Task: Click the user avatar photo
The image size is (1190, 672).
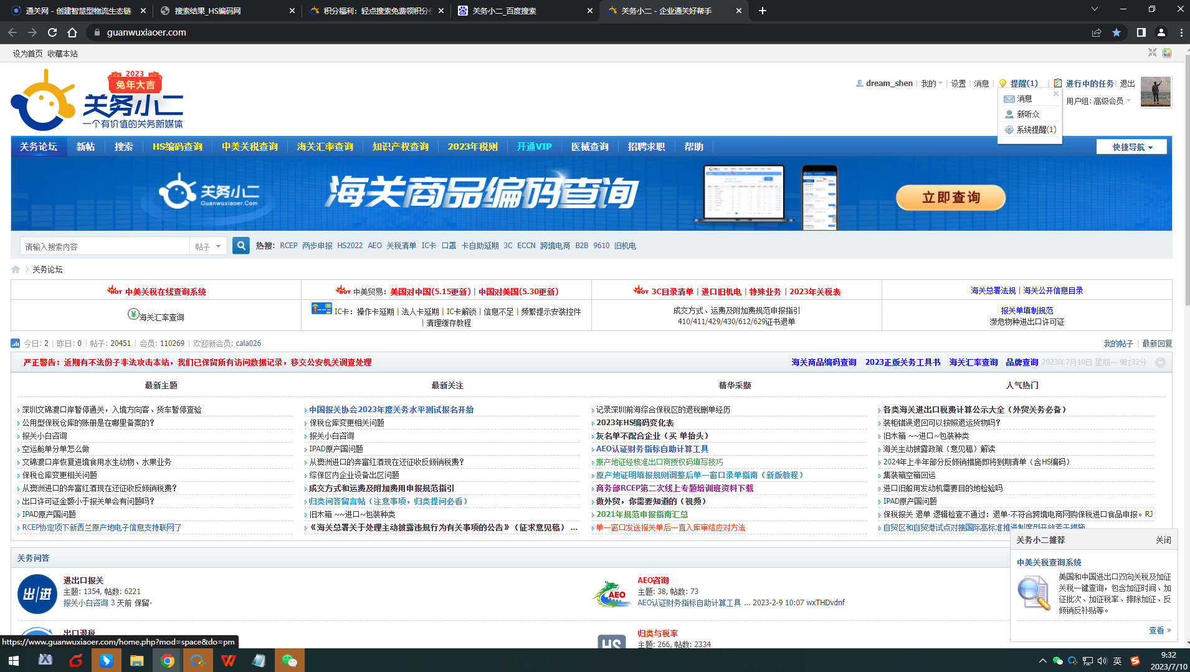Action: tap(1156, 92)
